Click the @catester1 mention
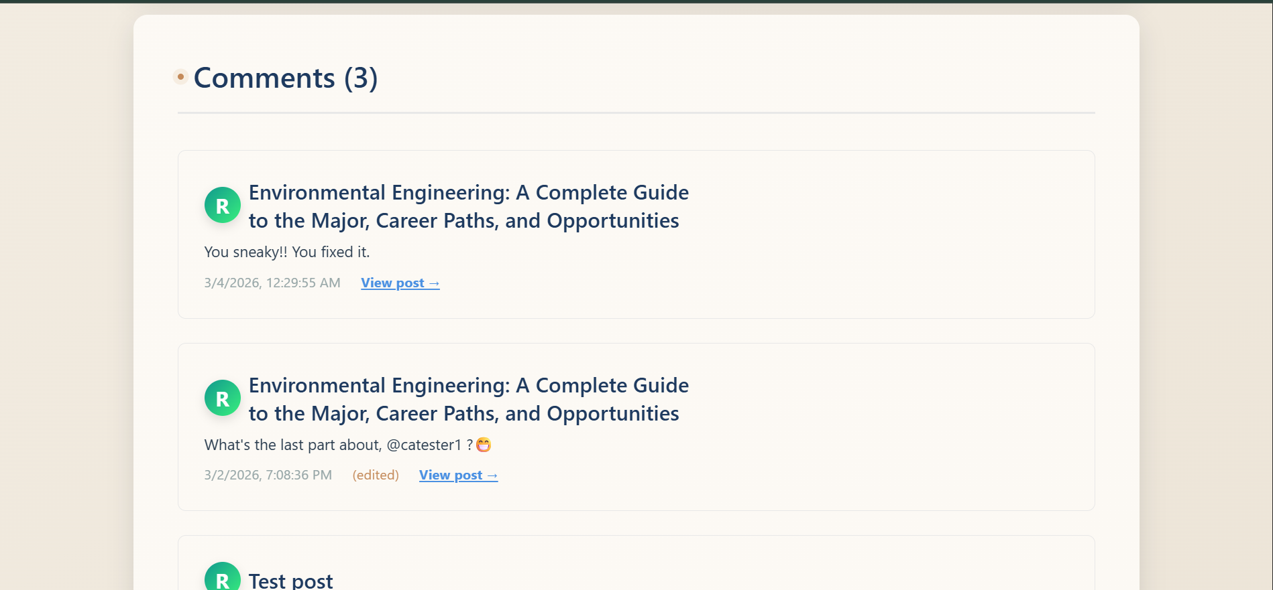The height and width of the screenshot is (590, 1273). point(424,445)
